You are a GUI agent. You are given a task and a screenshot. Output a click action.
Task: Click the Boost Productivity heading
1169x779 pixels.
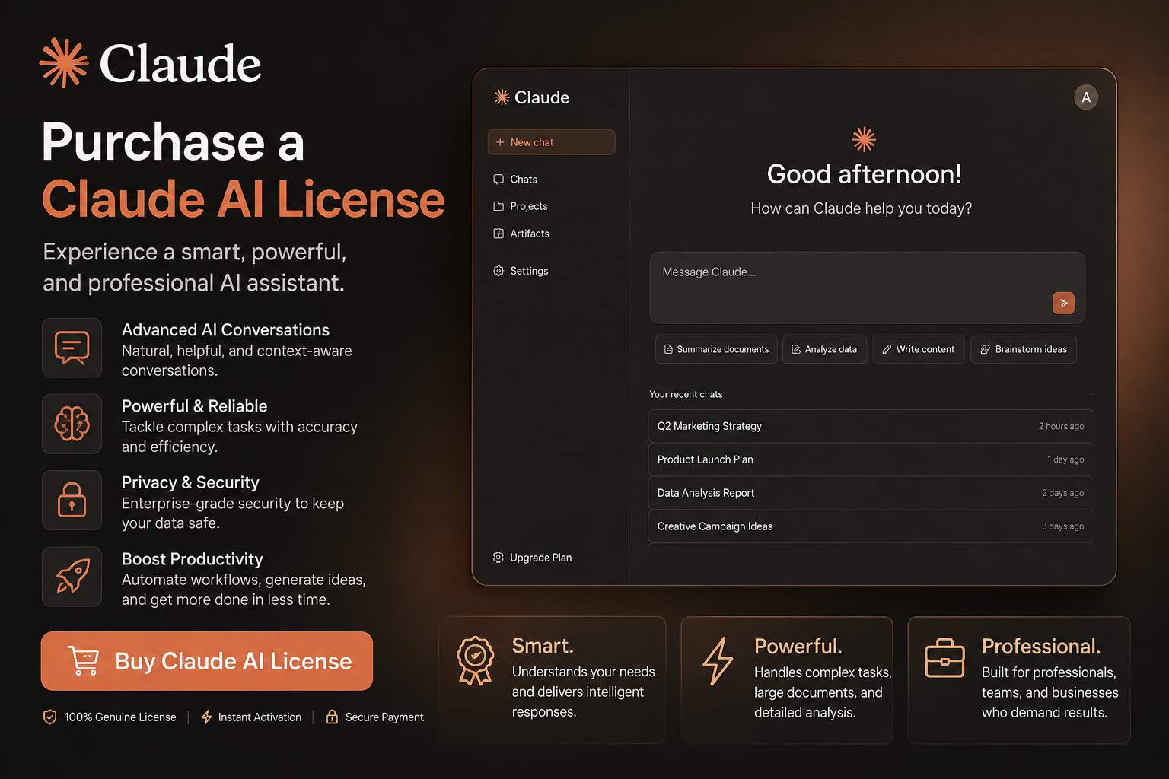193,559
